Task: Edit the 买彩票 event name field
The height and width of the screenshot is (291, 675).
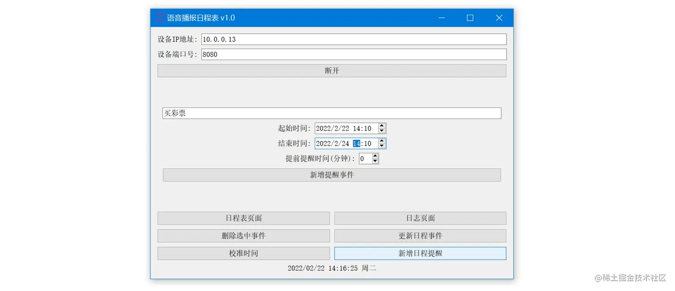Action: (332, 113)
